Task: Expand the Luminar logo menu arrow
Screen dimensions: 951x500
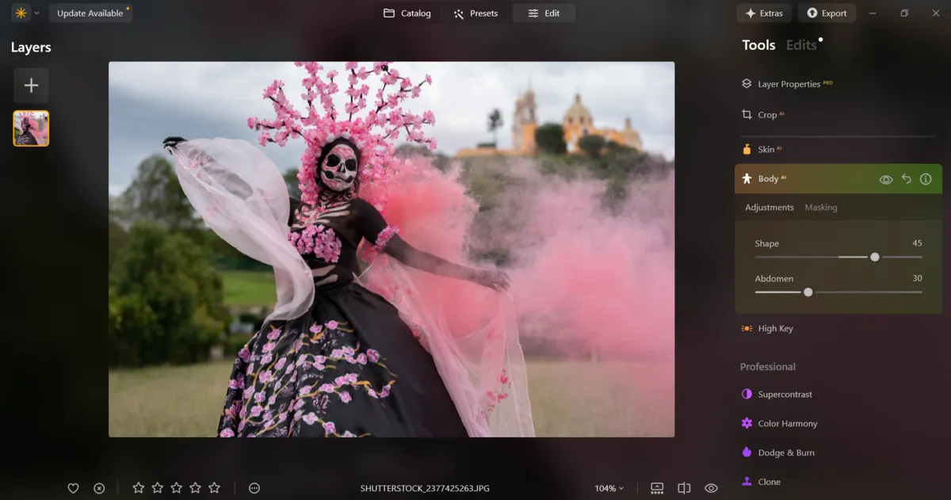Action: 35,13
